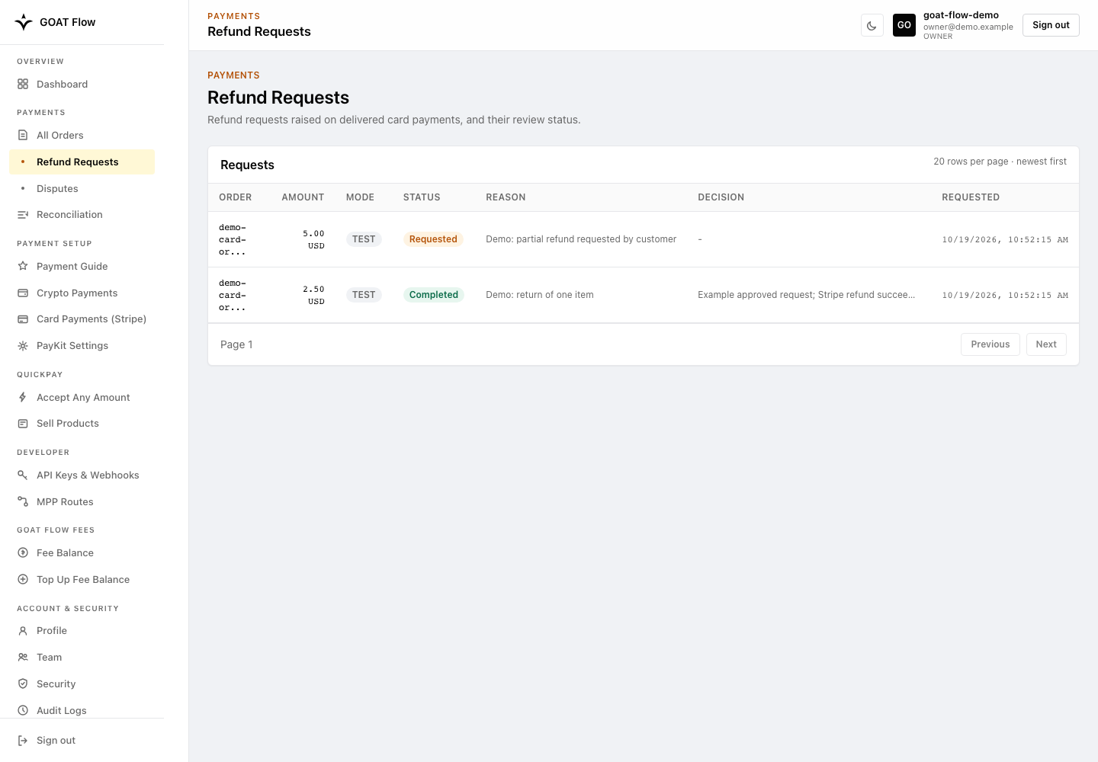Click the Completed status badge
This screenshot has height=762, width=1098.
coord(434,295)
